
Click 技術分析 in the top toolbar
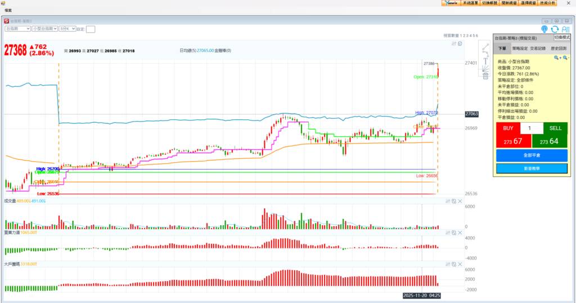pyautogui.click(x=547, y=3)
